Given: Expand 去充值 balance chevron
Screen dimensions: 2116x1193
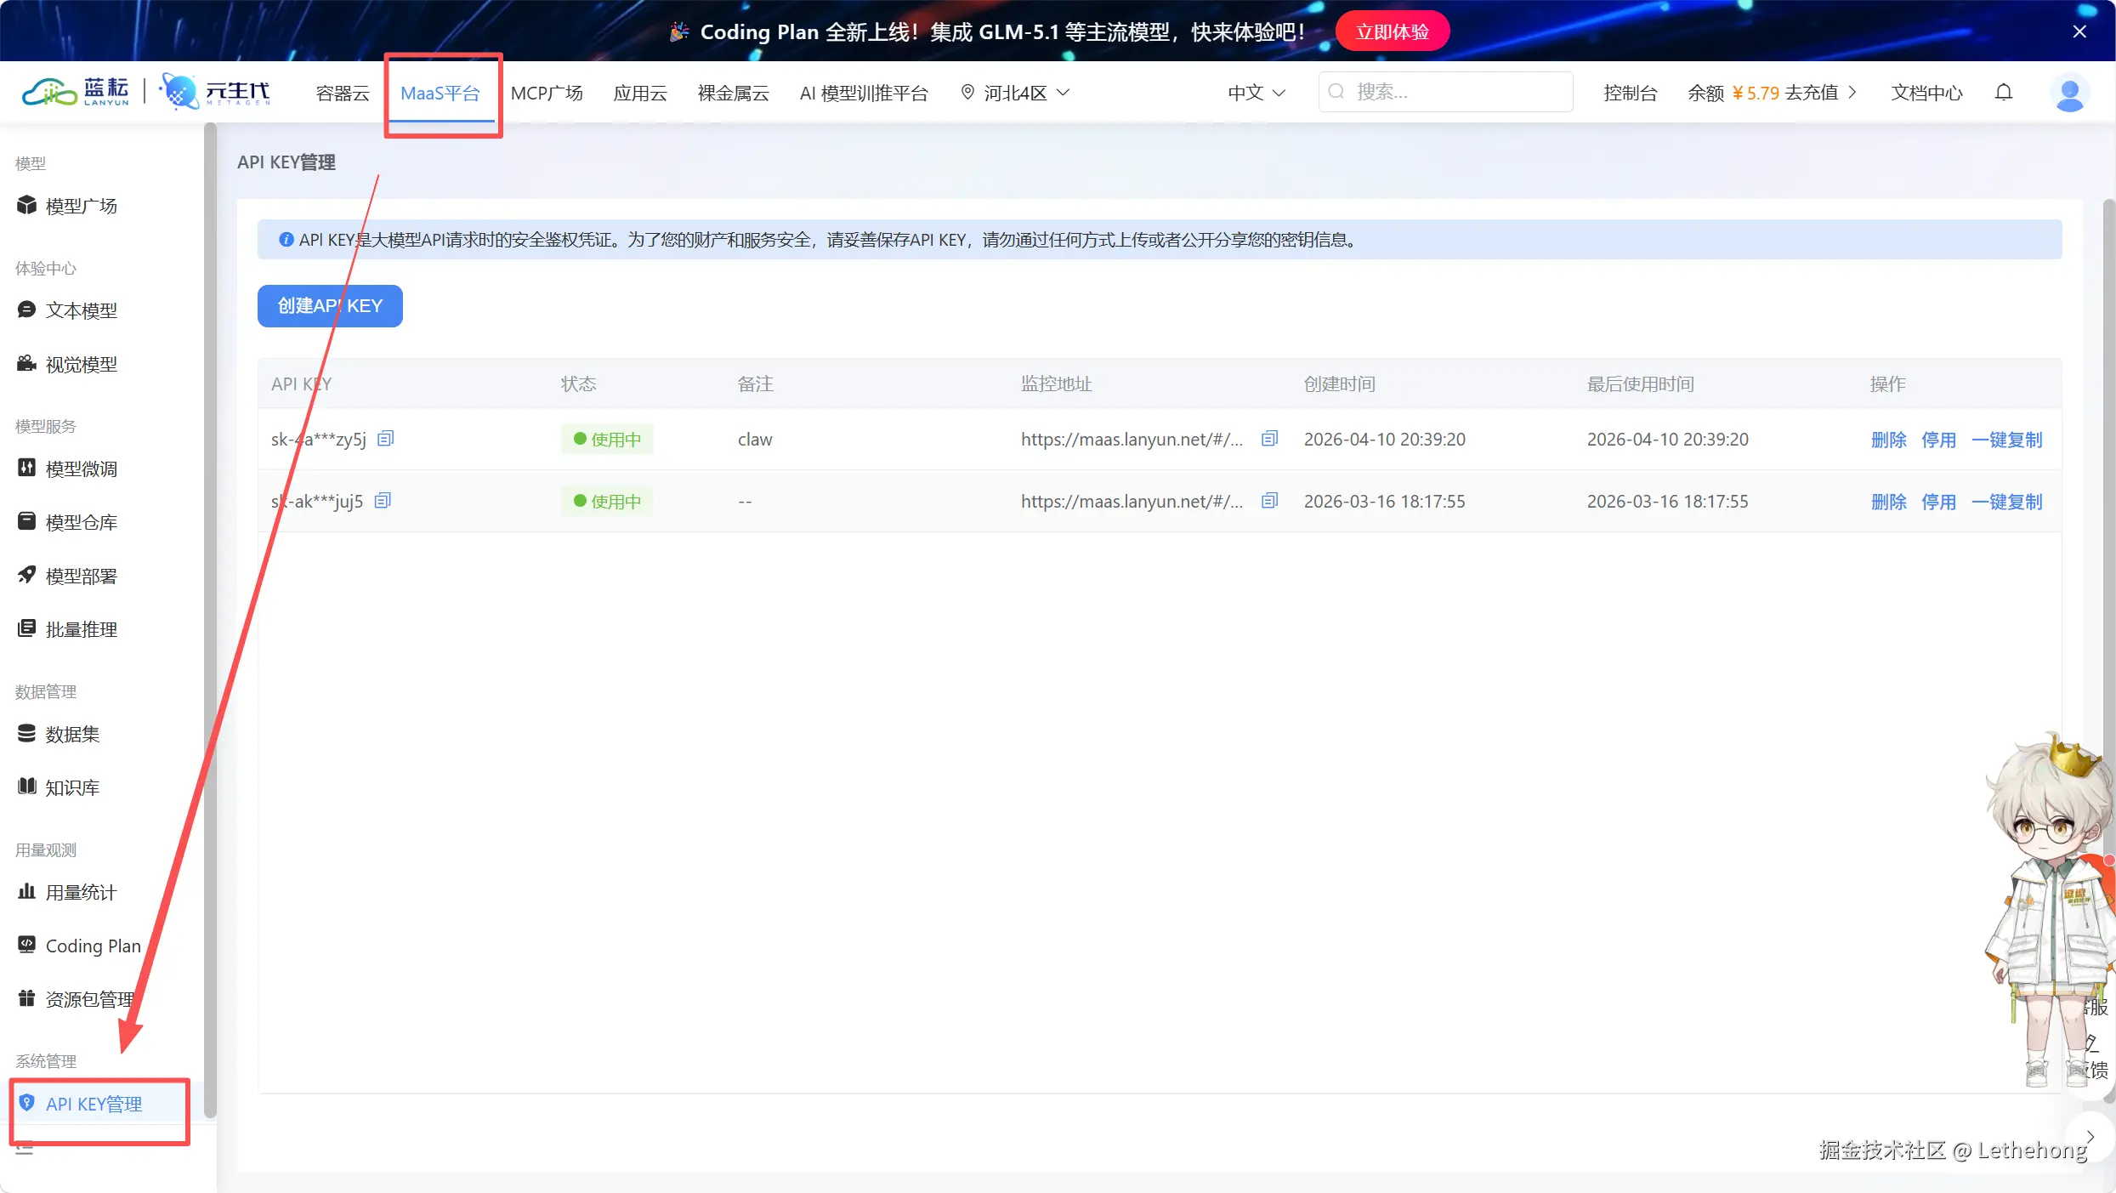Looking at the screenshot, I should 1852,93.
